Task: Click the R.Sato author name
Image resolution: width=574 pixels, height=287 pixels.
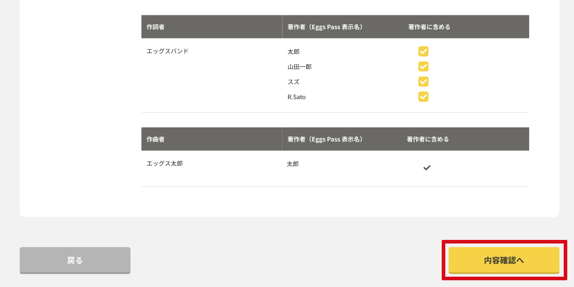Action: 296,97
